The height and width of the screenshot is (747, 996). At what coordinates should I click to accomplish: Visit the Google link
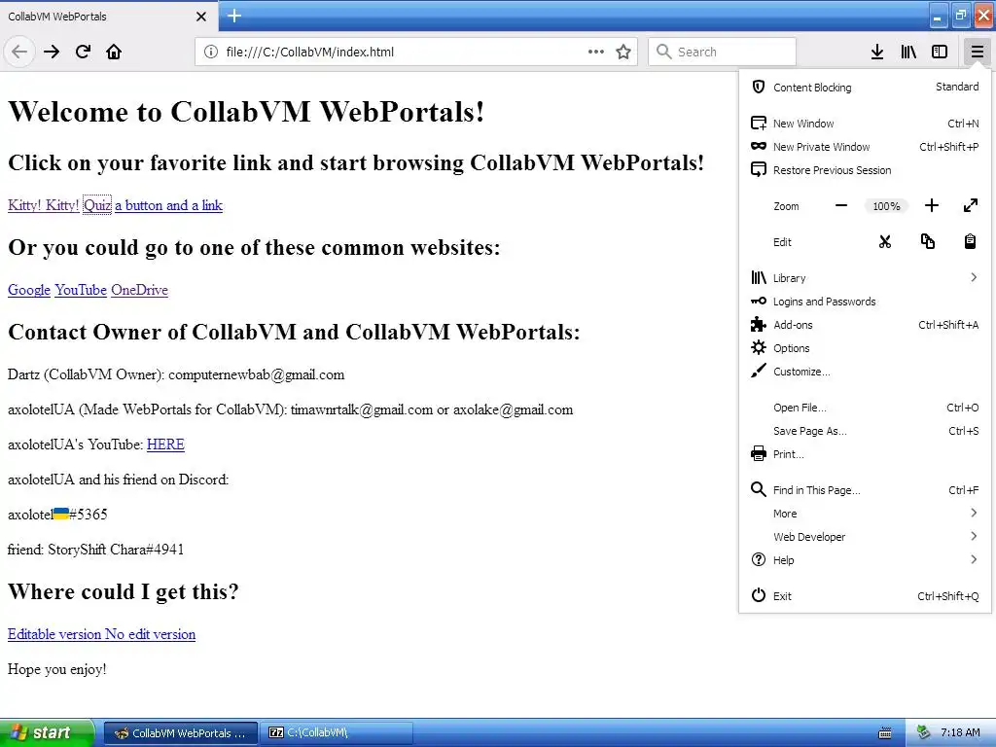pos(28,290)
